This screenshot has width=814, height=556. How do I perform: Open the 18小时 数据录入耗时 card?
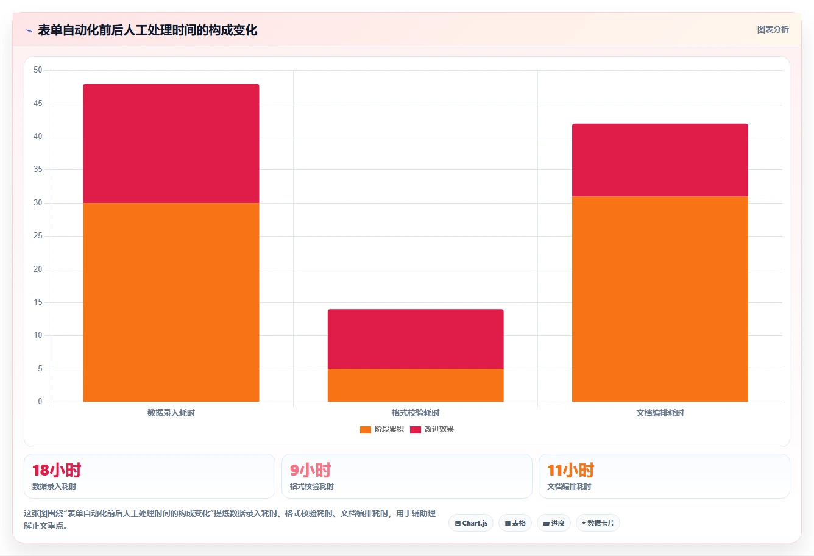[x=149, y=476]
